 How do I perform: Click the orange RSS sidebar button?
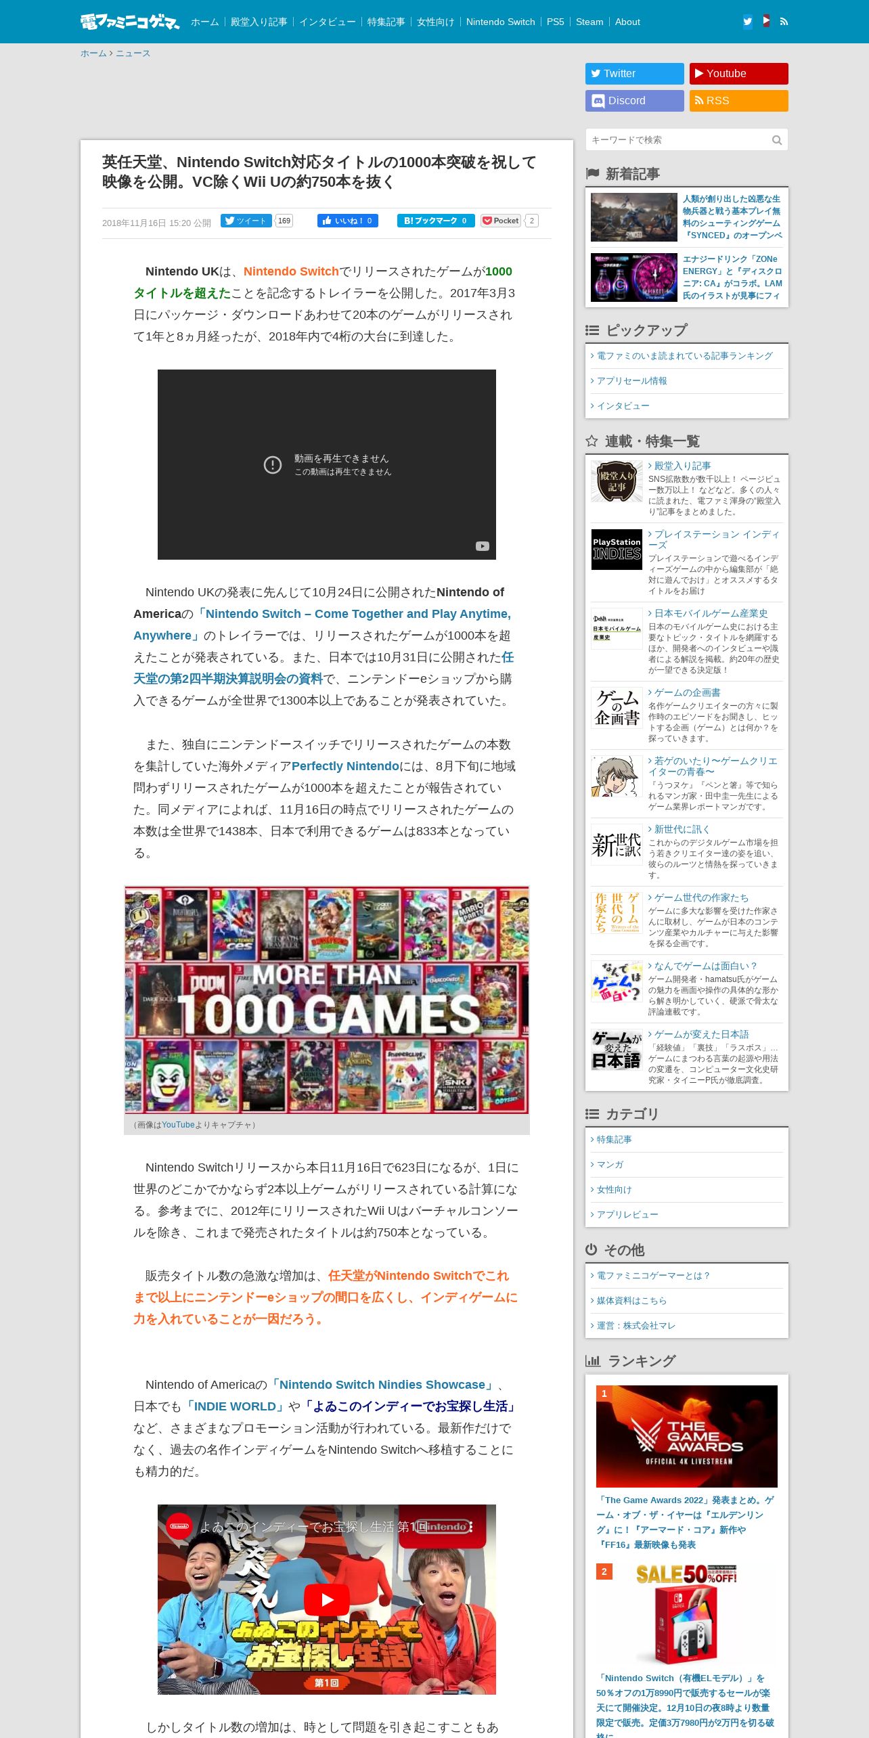pyautogui.click(x=739, y=101)
